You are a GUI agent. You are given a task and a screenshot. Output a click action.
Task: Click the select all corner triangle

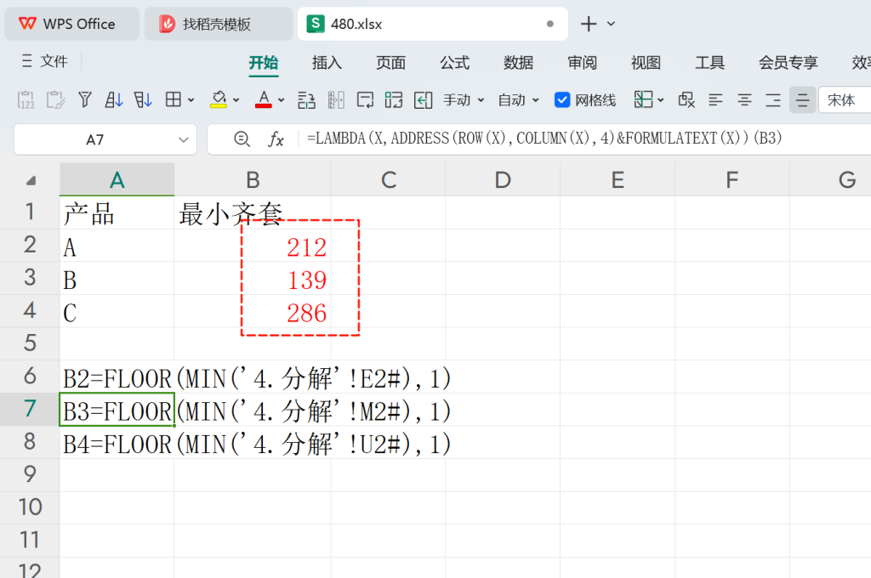point(31,180)
